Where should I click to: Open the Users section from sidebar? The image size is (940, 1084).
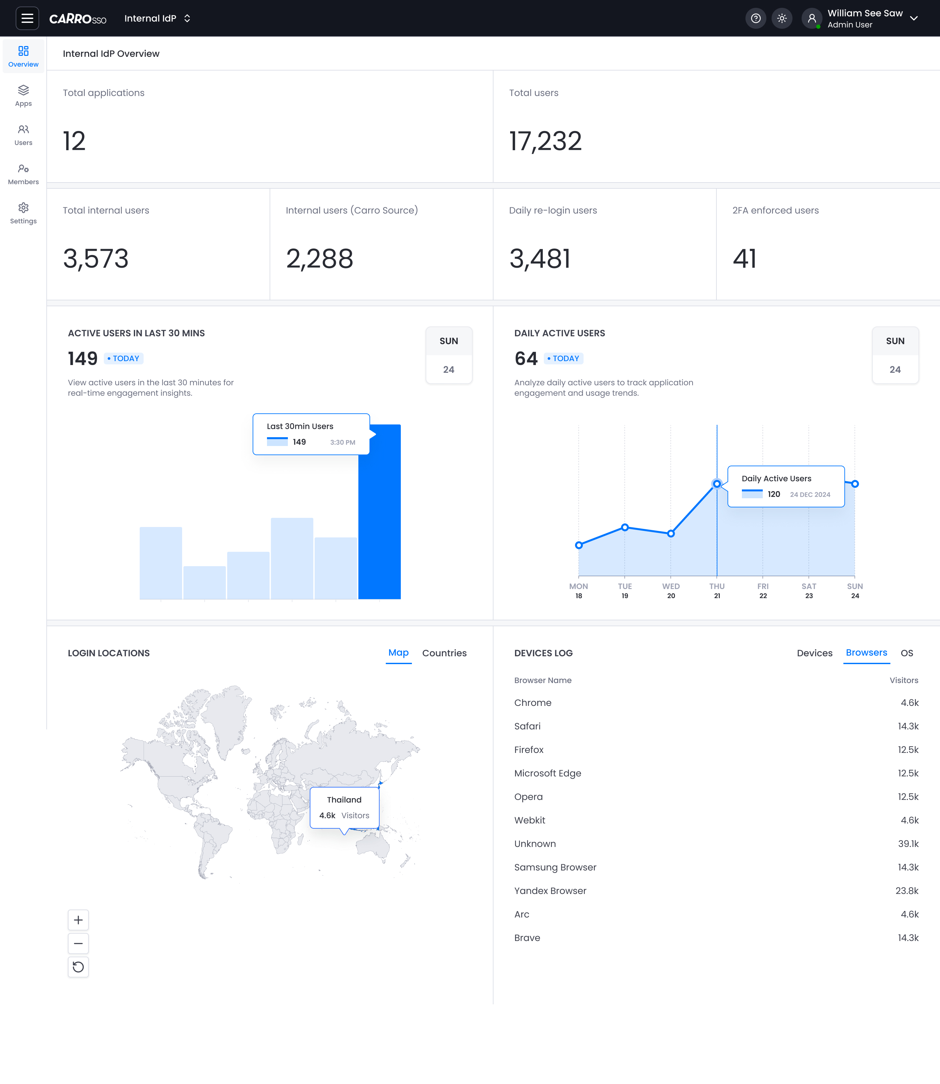[23, 134]
